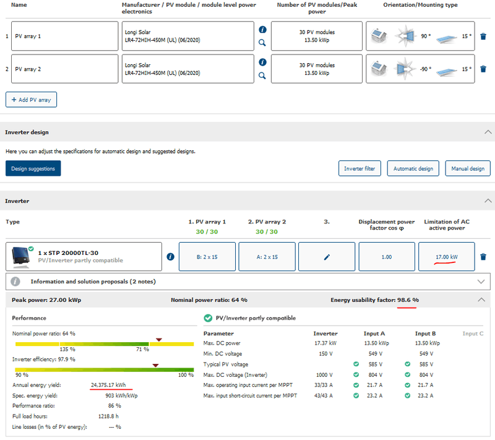The height and width of the screenshot is (440, 495).
Task: Collapse the Inverter design section
Action: click(488, 132)
